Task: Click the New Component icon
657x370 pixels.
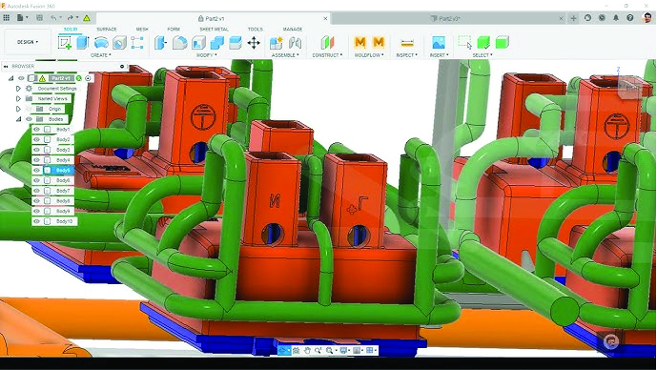Action: pos(277,43)
